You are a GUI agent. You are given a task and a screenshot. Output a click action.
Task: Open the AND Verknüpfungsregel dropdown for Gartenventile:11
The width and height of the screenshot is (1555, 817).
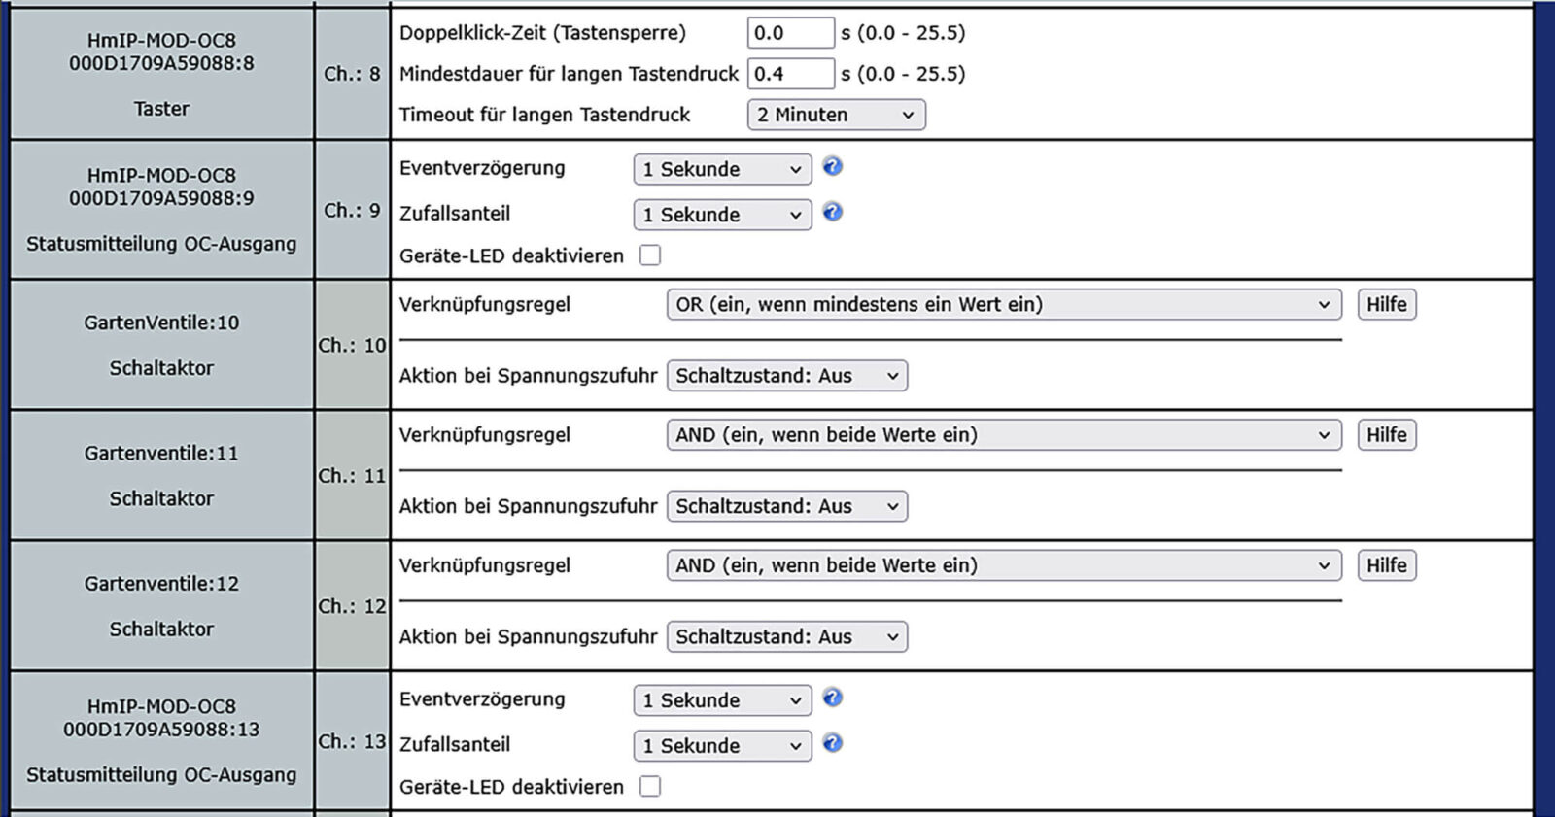(1003, 434)
